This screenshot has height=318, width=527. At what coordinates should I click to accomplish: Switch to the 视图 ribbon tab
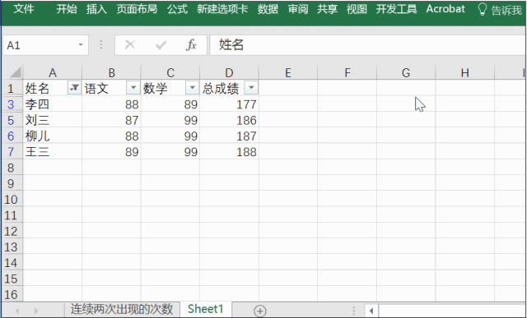pyautogui.click(x=357, y=9)
